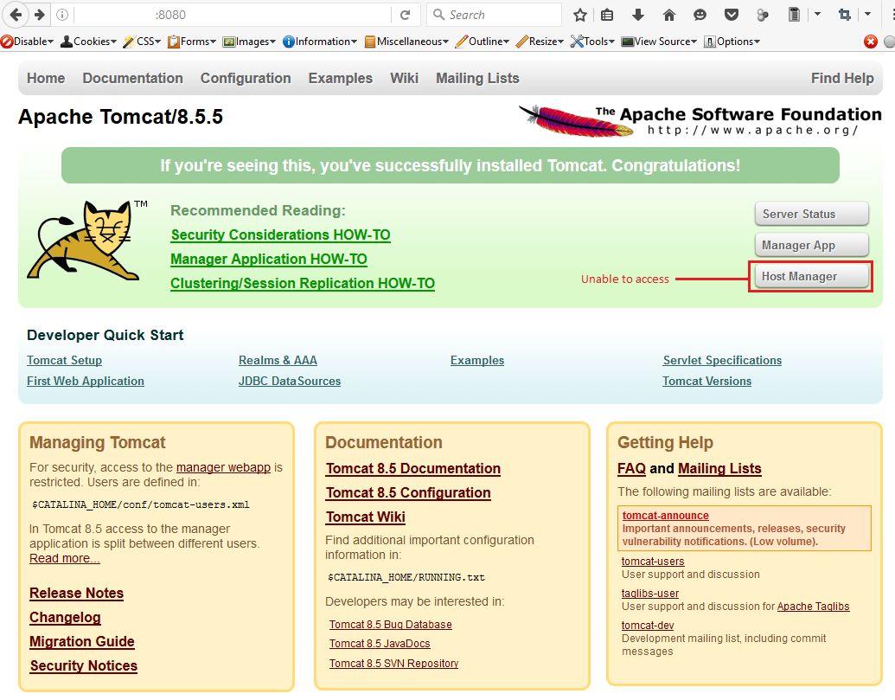
Task: Open the View Source developer menu
Action: tap(659, 42)
